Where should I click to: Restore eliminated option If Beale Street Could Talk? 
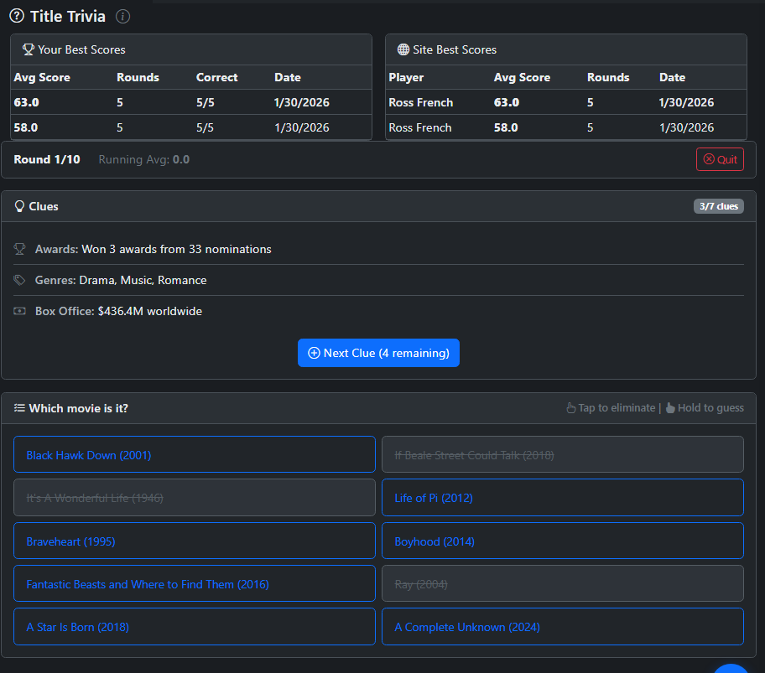[x=562, y=454]
